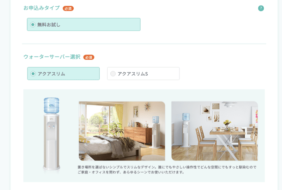Screen dimensions: 282x190
Task: Click the product description text paragraph
Action: [167, 170]
